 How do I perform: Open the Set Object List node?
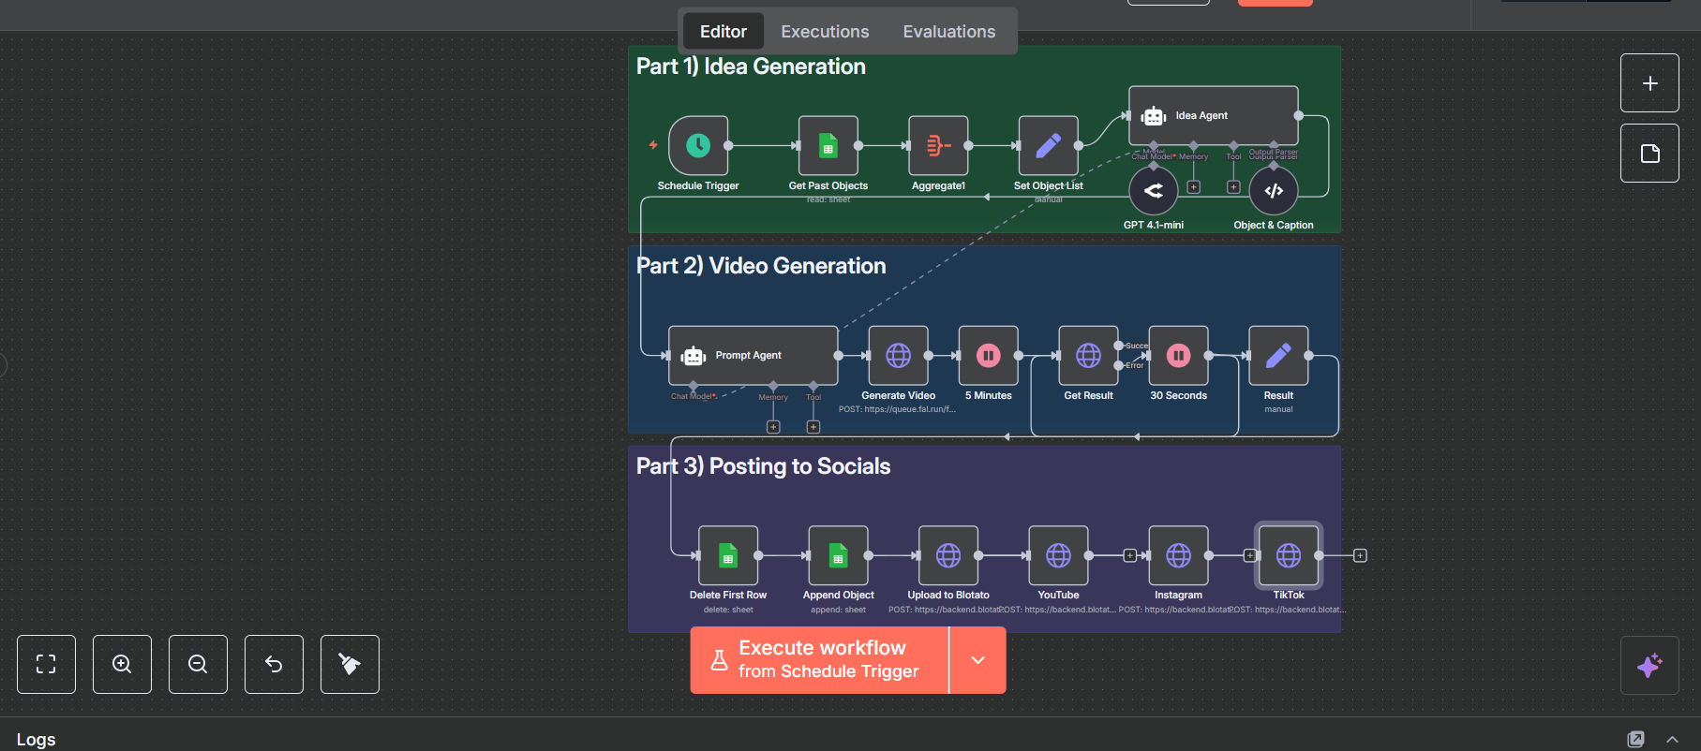click(x=1048, y=145)
